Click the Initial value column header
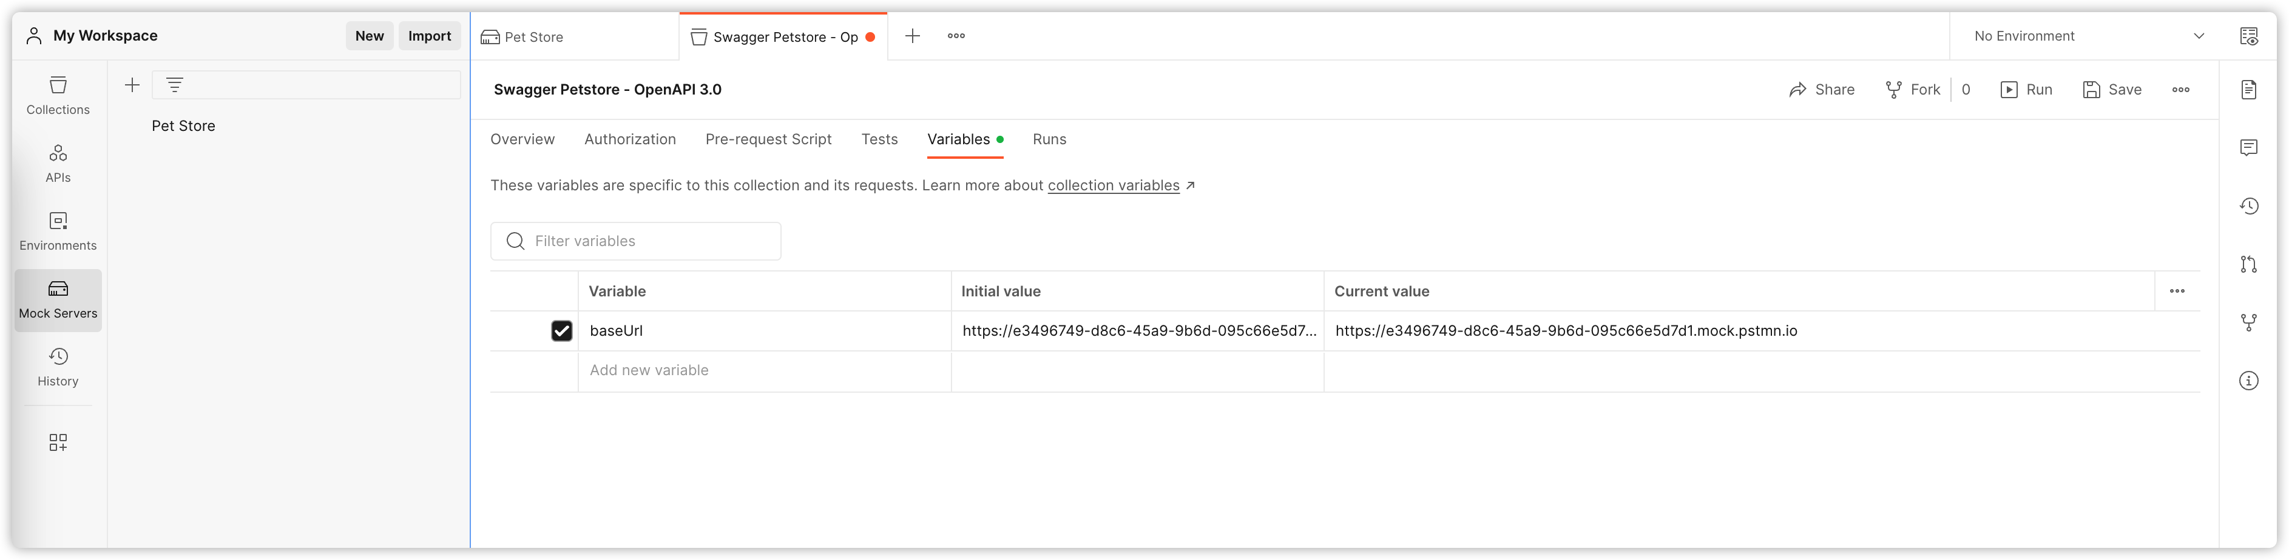 tap(1001, 291)
